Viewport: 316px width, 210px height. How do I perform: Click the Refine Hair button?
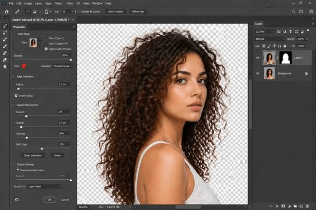click(x=138, y=12)
